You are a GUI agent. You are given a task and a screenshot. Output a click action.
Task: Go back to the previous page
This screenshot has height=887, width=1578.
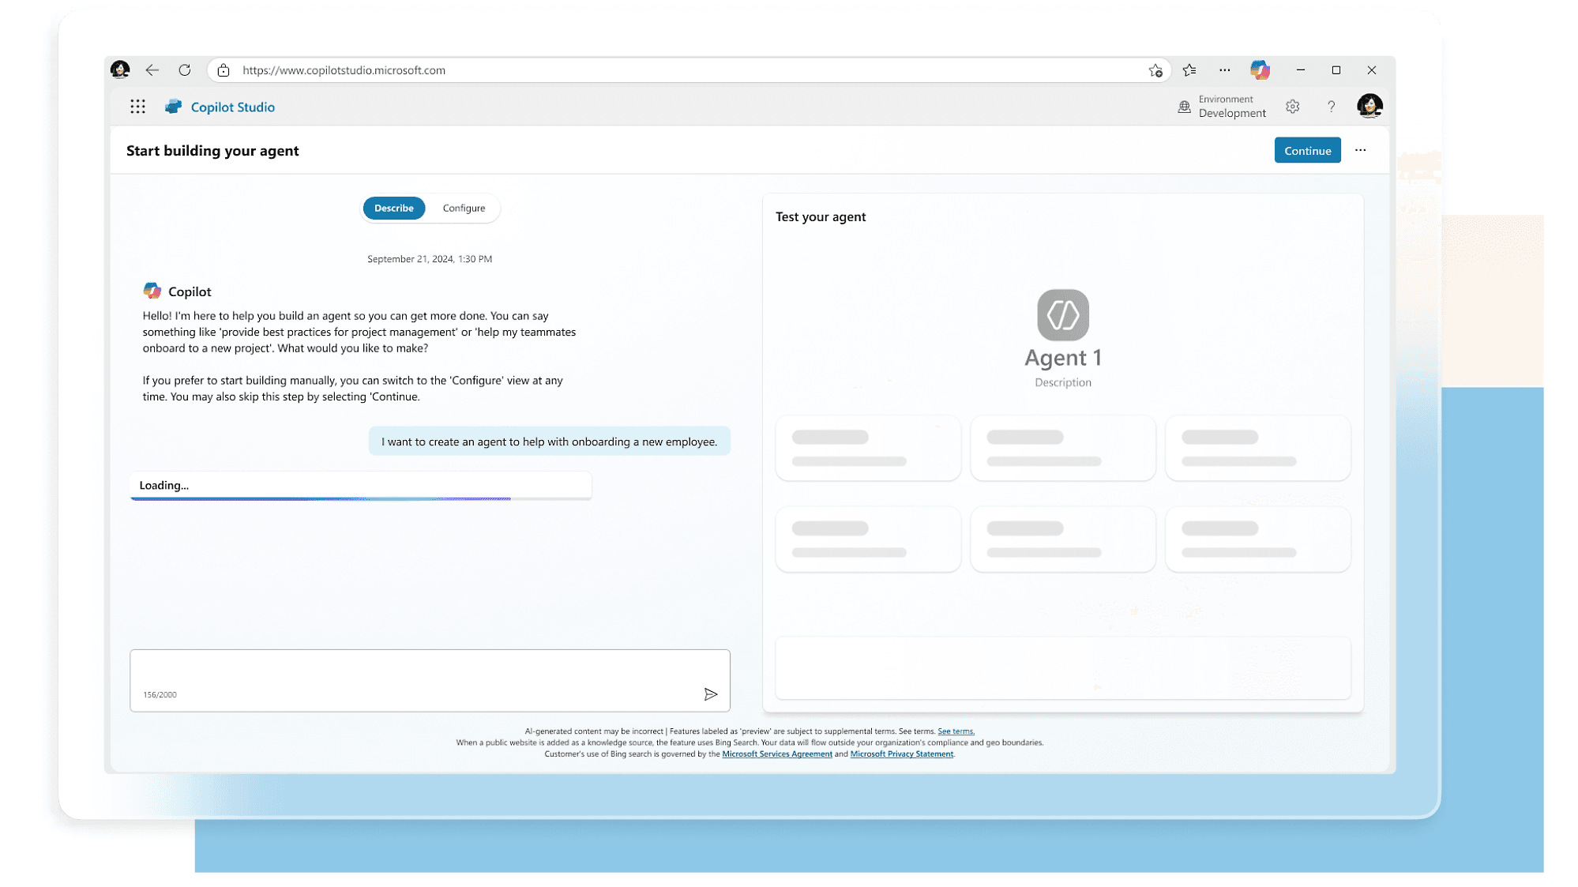coord(152,70)
